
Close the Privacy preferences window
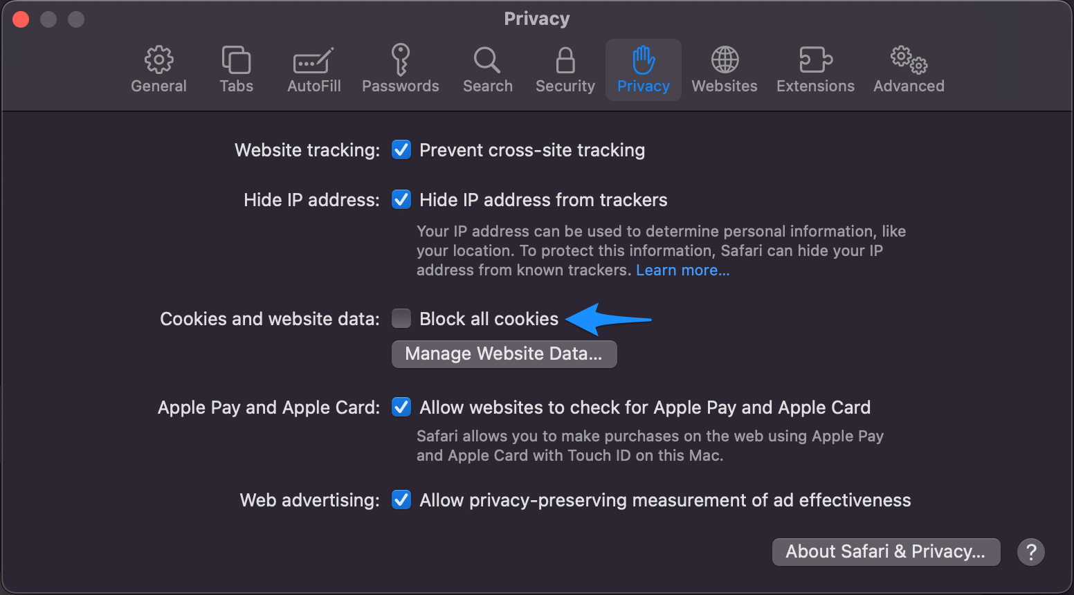point(20,19)
